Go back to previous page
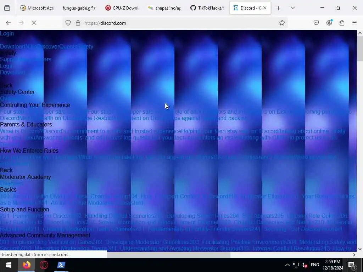This screenshot has width=363, height=272. click(x=9, y=23)
